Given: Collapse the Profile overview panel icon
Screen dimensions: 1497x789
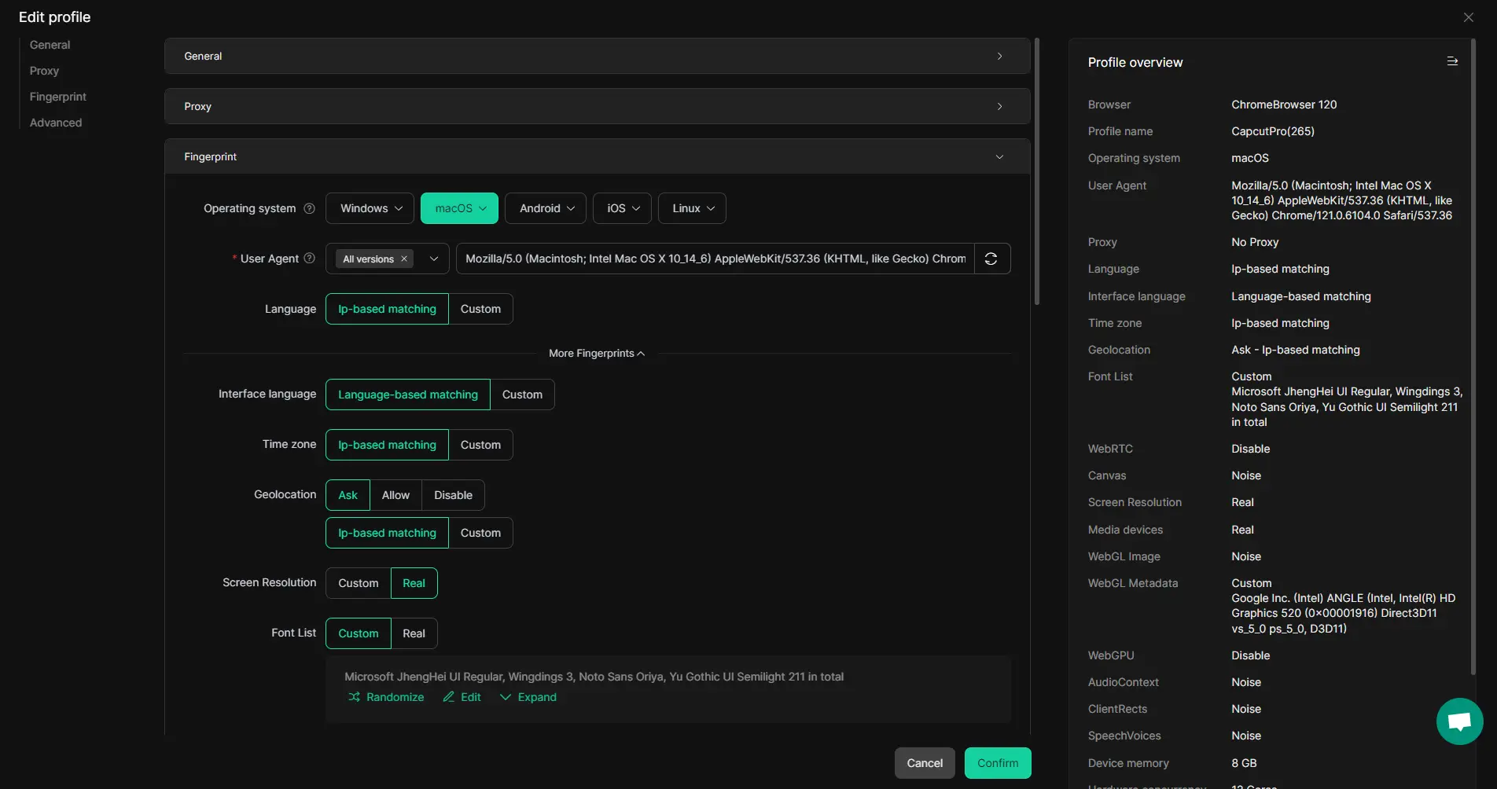Looking at the screenshot, I should [1452, 62].
